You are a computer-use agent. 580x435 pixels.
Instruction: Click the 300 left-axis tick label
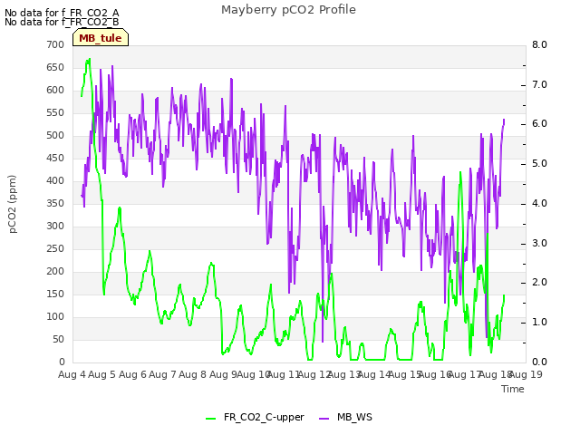(x=55, y=226)
